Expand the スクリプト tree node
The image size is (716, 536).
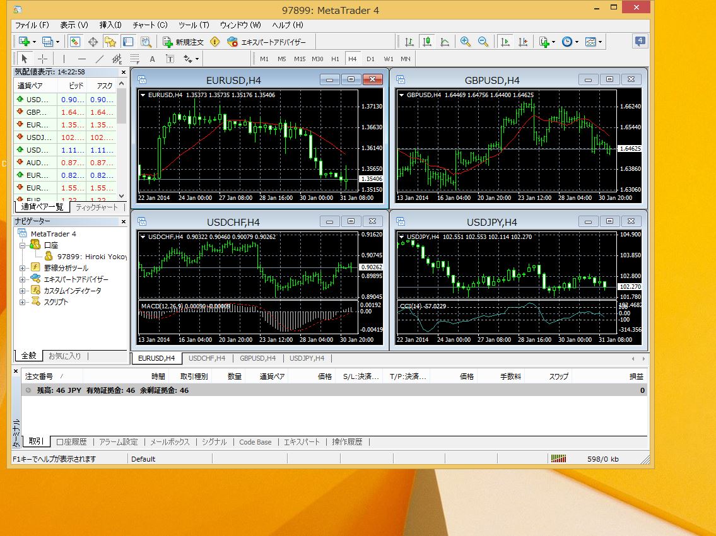tap(22, 302)
